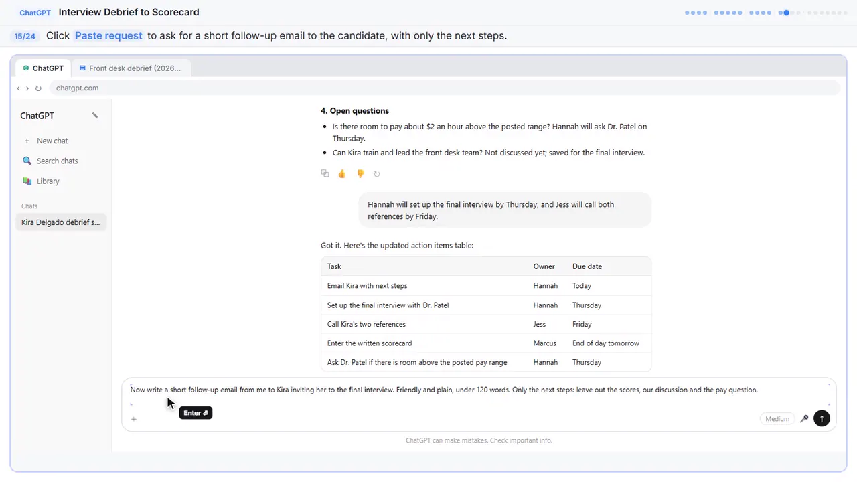
Task: Click the browser forward arrow
Action: pyautogui.click(x=27, y=88)
